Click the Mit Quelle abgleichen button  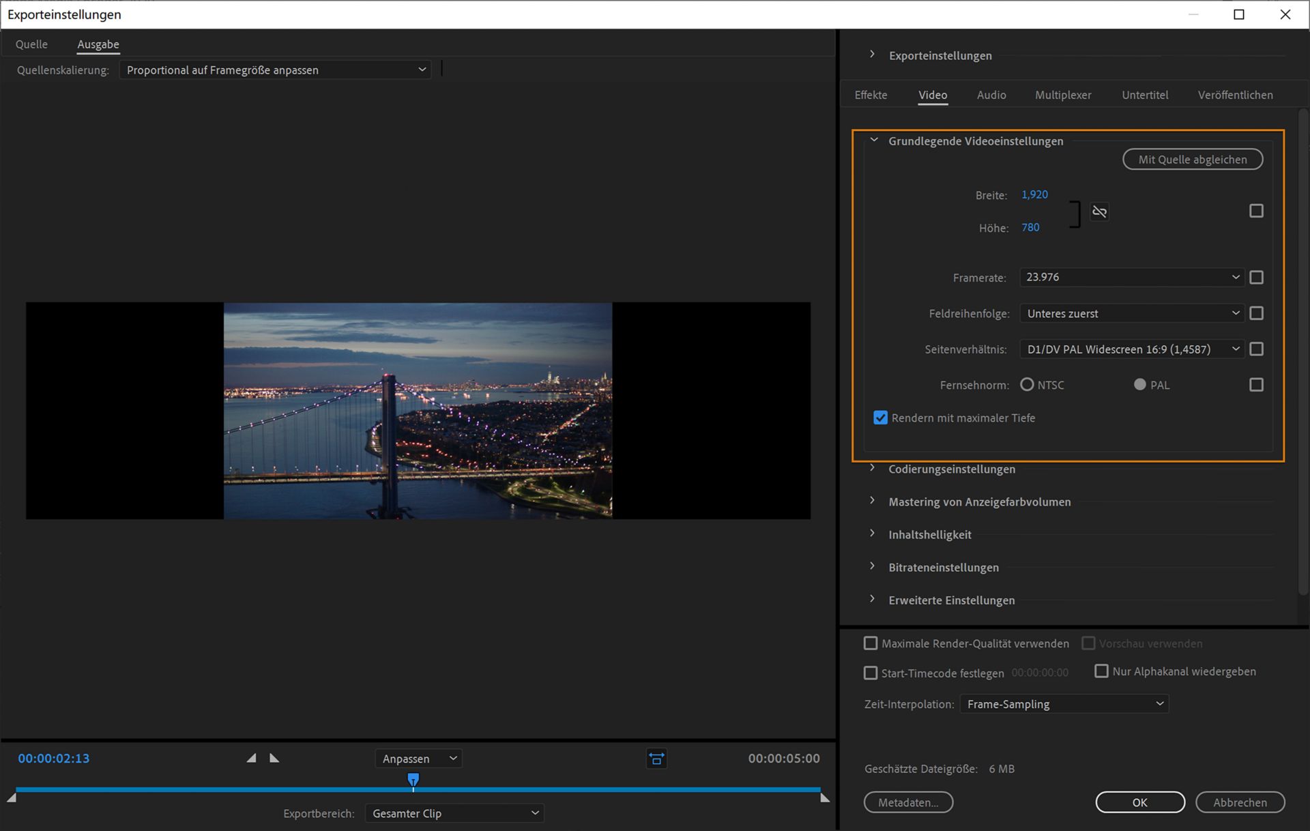click(x=1192, y=160)
